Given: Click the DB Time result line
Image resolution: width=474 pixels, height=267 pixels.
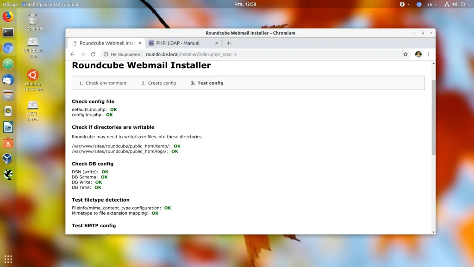Looking at the screenshot, I should click(87, 187).
